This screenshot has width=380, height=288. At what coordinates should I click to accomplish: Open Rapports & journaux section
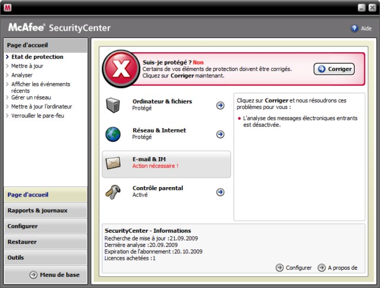click(x=46, y=211)
